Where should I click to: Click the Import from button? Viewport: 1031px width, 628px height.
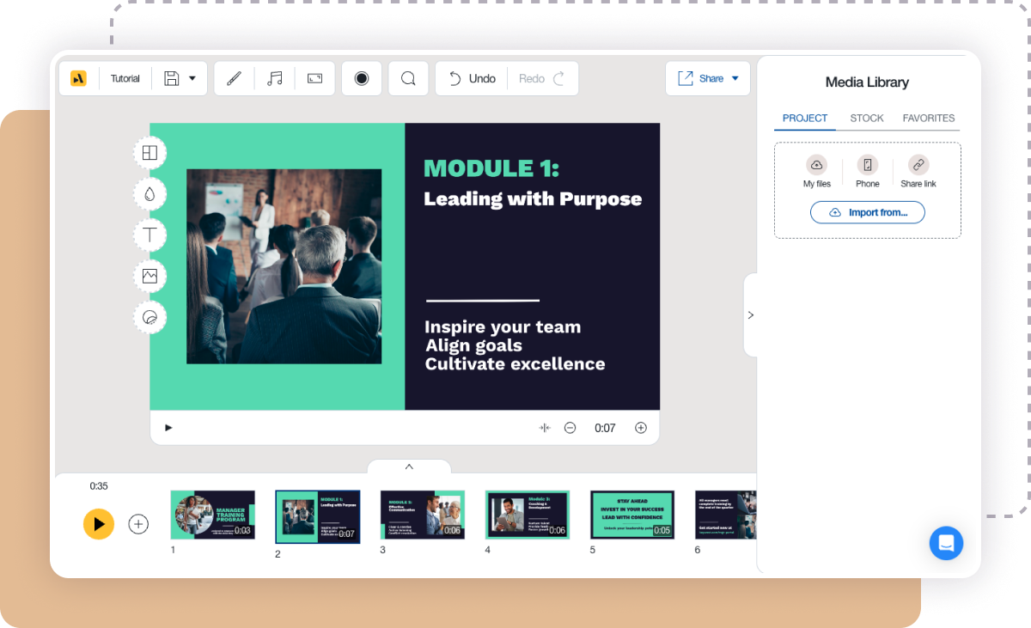867,212
